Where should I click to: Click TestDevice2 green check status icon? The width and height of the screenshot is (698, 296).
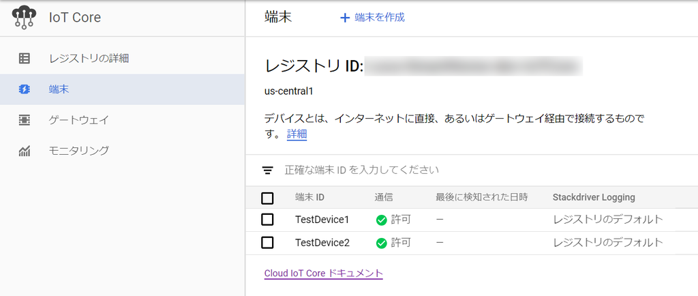[x=382, y=243]
